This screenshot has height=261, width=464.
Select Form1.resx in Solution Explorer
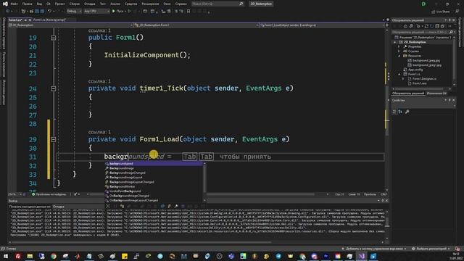(419, 83)
